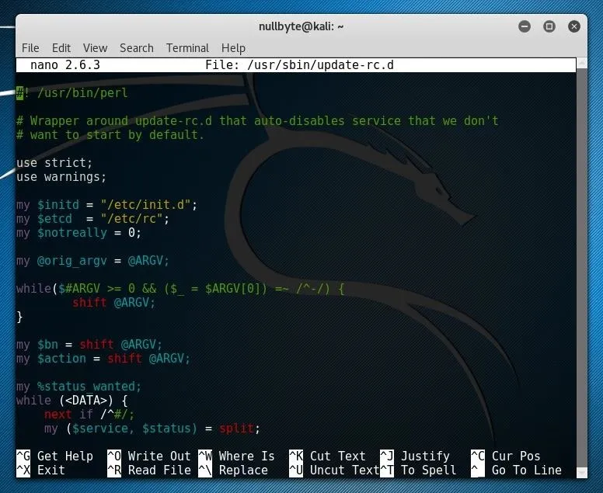Click the '^\ Replace' shortcut
603x493 pixels.
232,470
